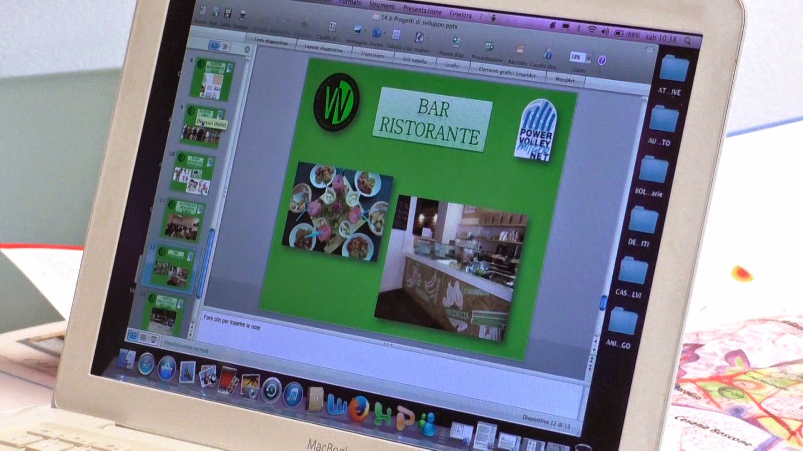This screenshot has width=803, height=451.
Task: Select the round green W logo
Action: pyautogui.click(x=336, y=102)
